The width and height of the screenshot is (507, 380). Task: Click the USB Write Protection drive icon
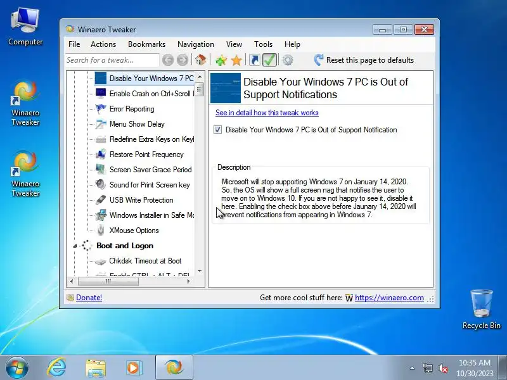pyautogui.click(x=101, y=200)
